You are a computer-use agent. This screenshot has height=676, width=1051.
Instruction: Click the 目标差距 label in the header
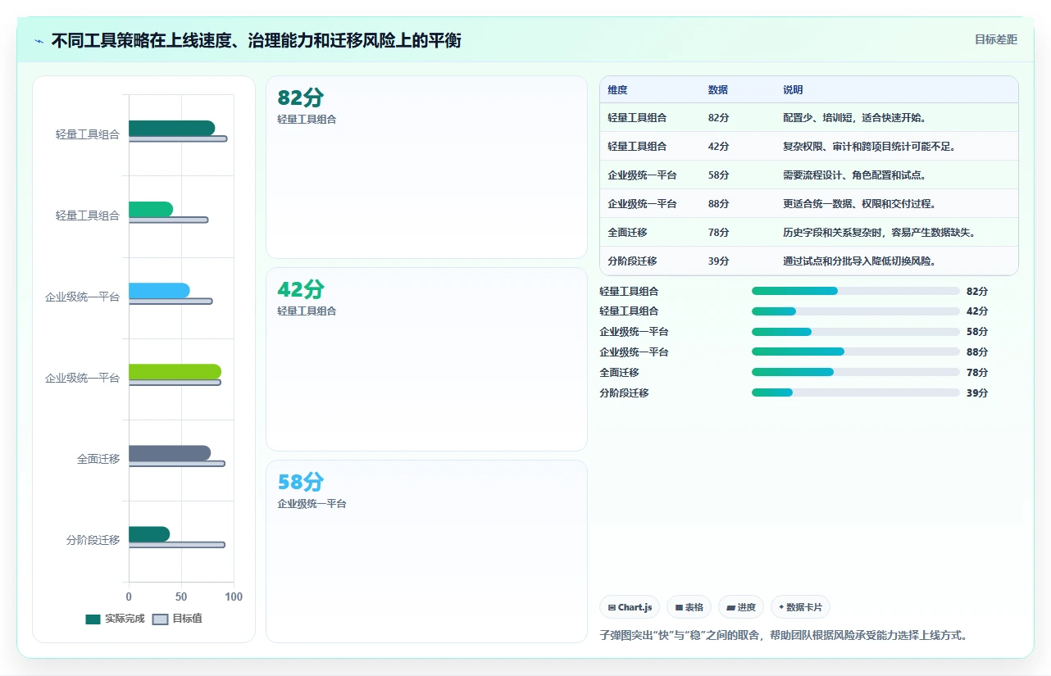(x=996, y=39)
